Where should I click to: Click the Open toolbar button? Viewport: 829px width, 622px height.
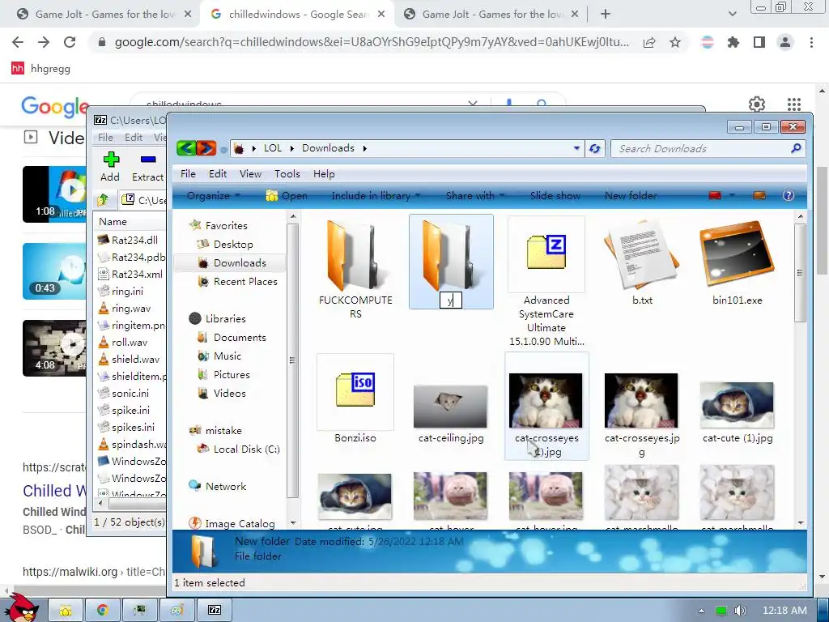[286, 196]
